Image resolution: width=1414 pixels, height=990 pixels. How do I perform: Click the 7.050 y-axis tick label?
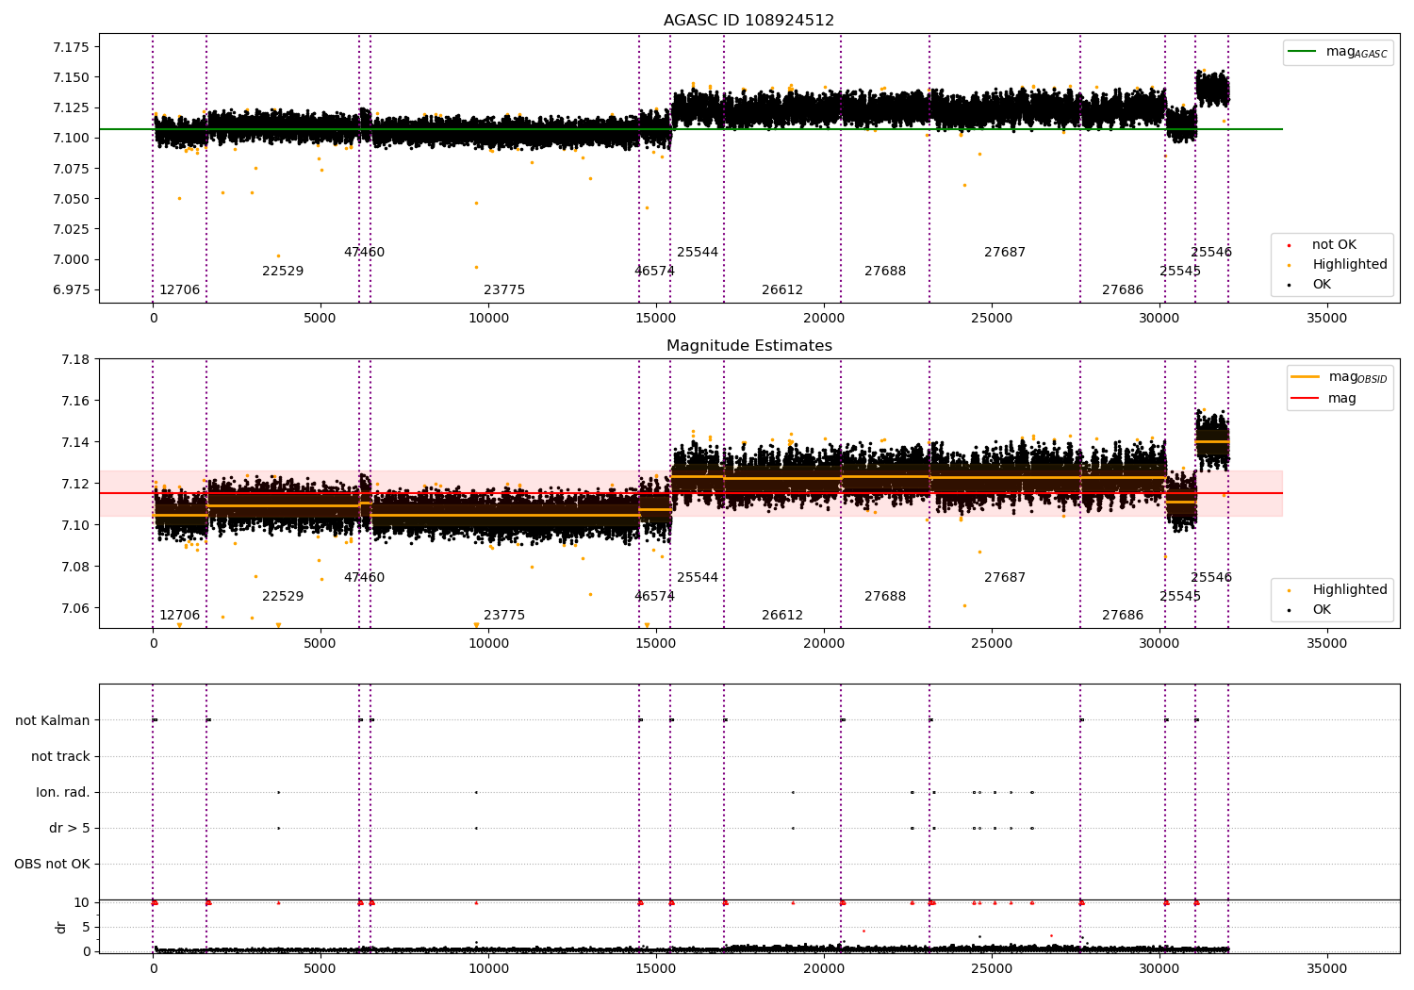[x=72, y=199]
